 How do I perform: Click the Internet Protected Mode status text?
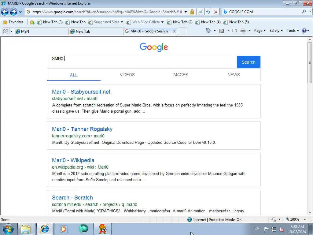coord(217,220)
